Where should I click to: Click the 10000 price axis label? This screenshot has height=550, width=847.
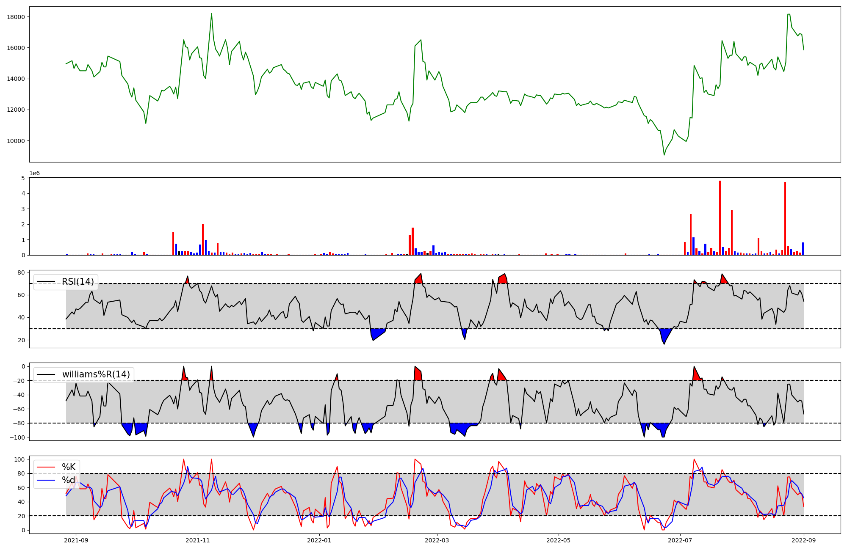coord(16,141)
